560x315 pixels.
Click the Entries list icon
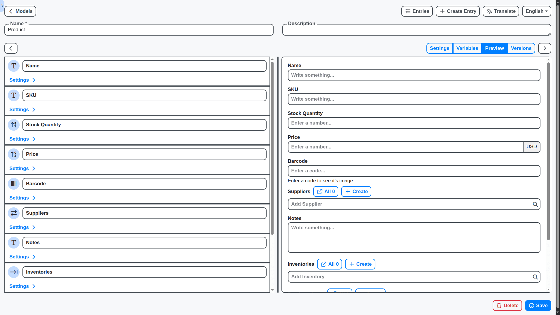click(408, 11)
